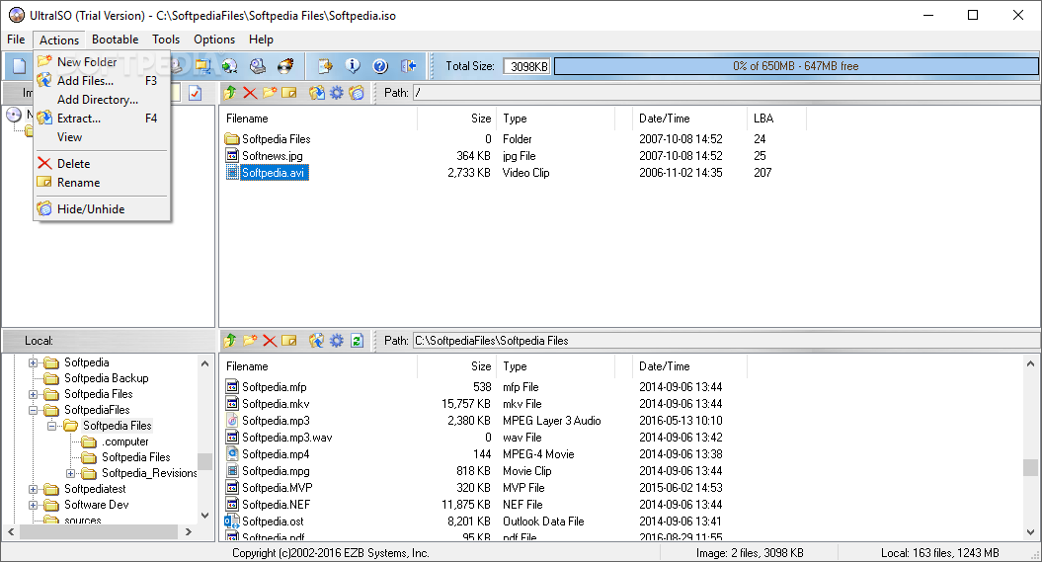
Task: Click the Burn CD/DVD image flame icon
Action: click(285, 66)
